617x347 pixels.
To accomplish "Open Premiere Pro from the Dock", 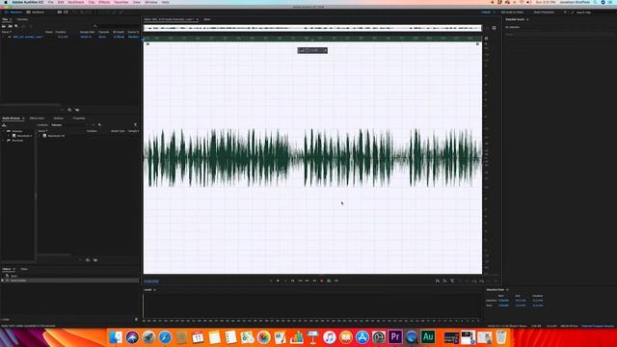I will [x=395, y=336].
